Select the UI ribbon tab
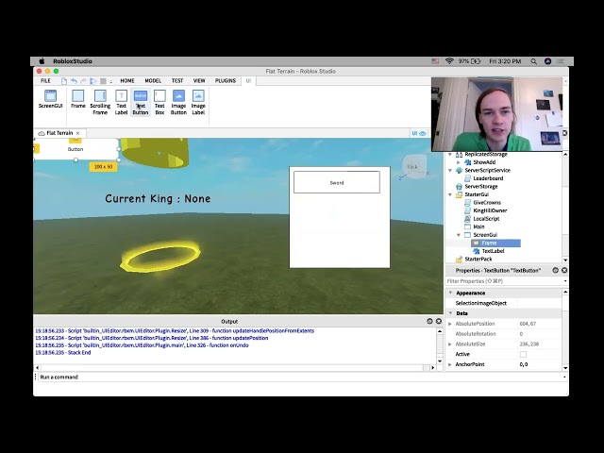Image resolution: width=604 pixels, height=453 pixels. coord(248,81)
